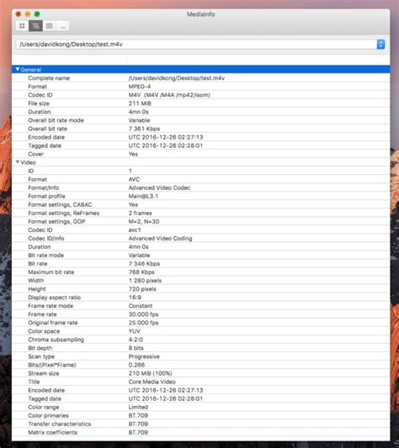This screenshot has width=399, height=448.
Task: Click the 2 frames value
Action: (x=141, y=213)
